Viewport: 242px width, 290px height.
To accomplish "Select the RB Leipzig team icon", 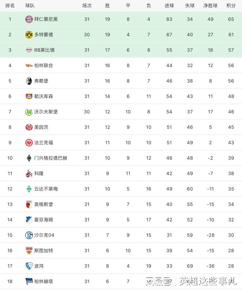I will point(29,50).
